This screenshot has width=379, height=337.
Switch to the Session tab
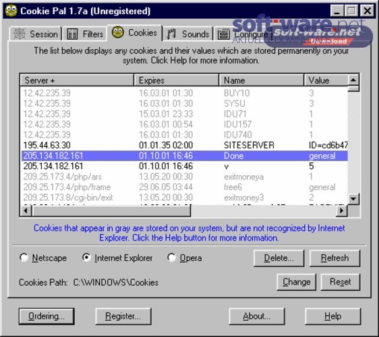click(36, 34)
